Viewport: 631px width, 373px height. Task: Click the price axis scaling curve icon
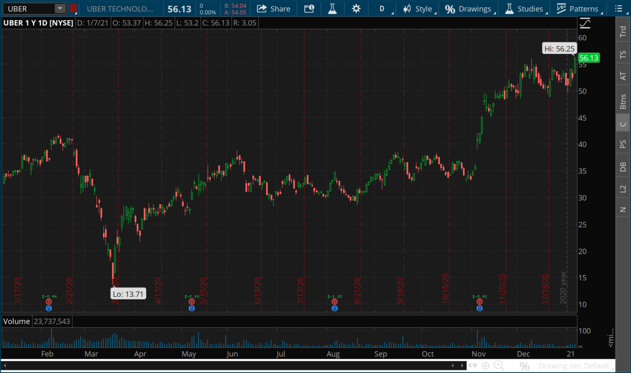(585, 23)
